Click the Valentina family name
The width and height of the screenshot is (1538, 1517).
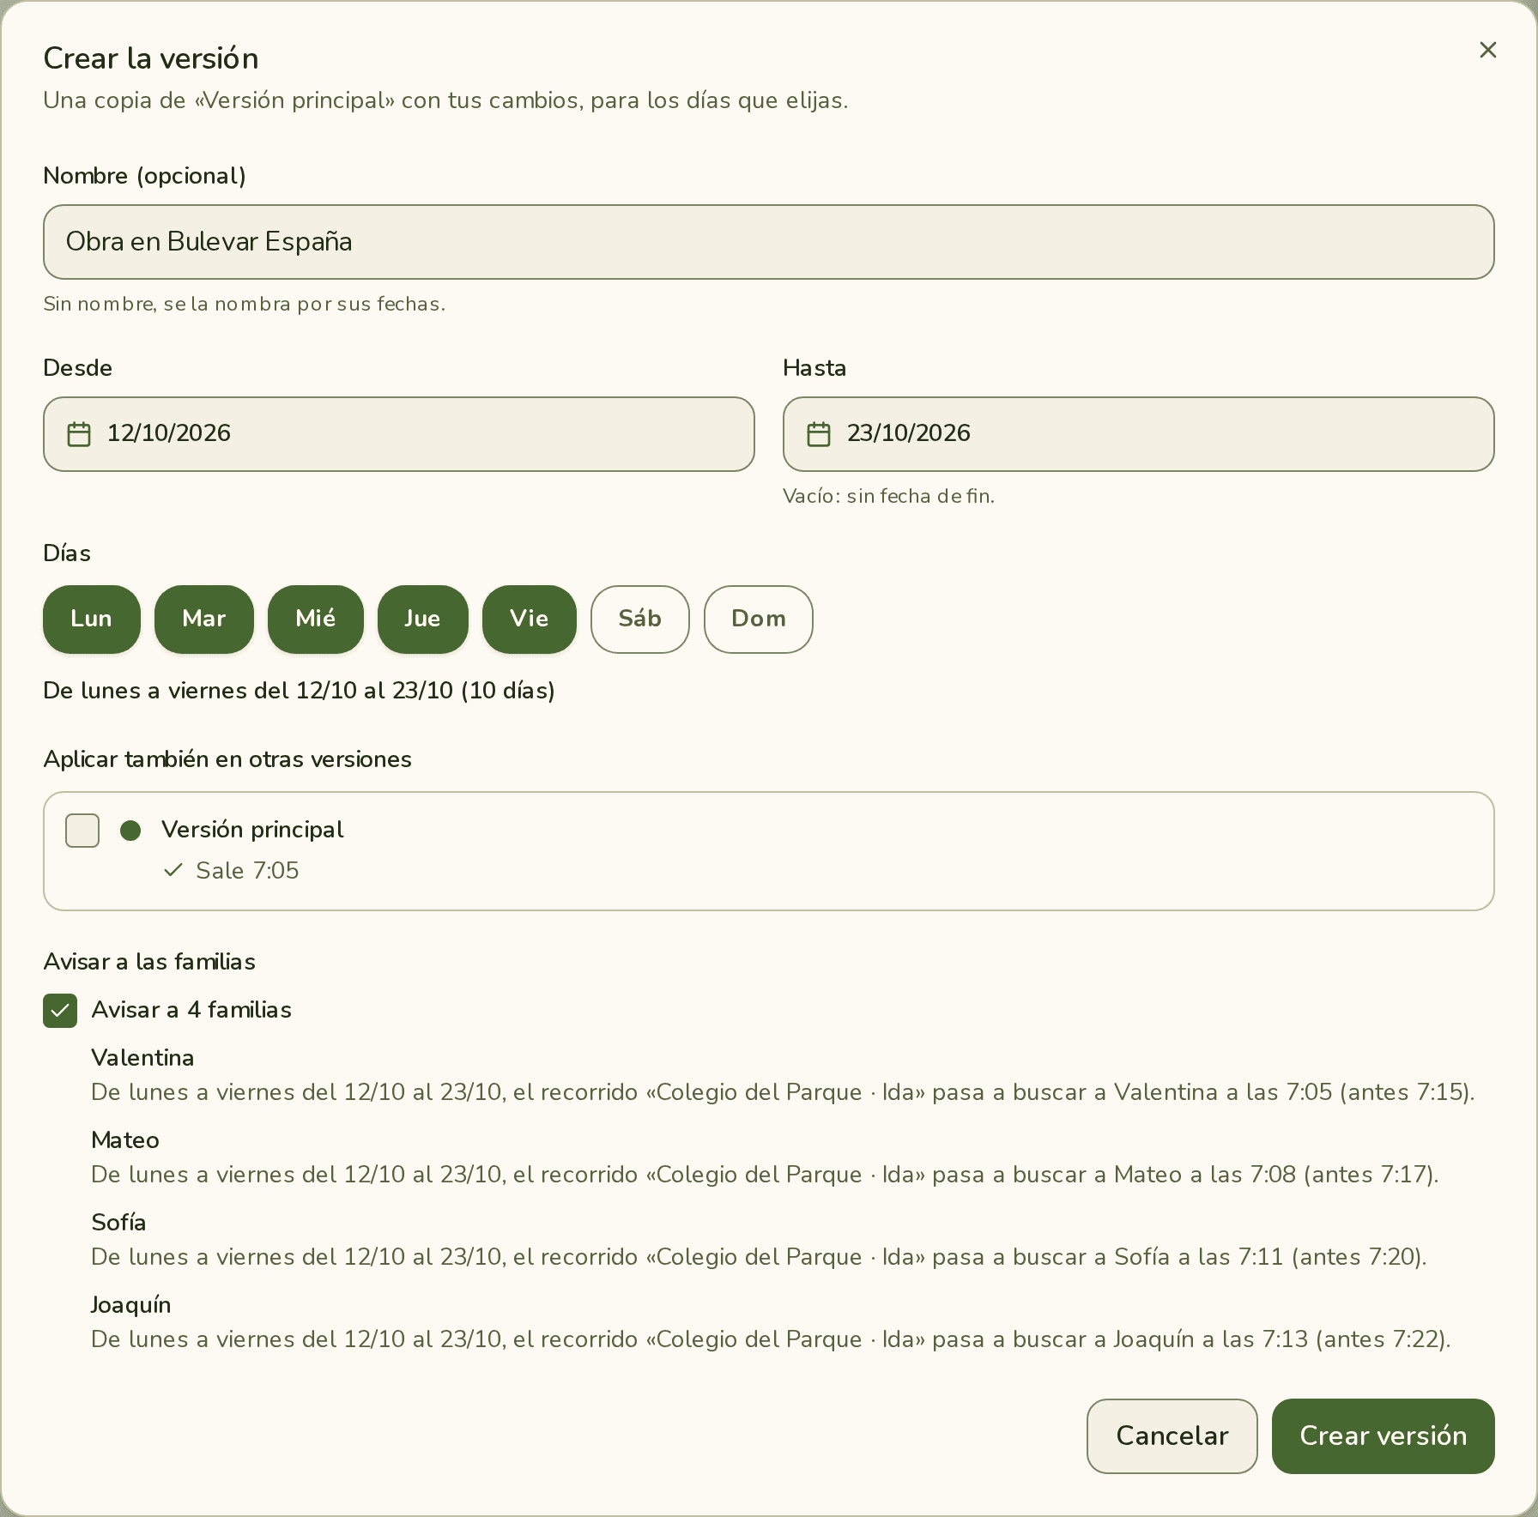point(142,1058)
